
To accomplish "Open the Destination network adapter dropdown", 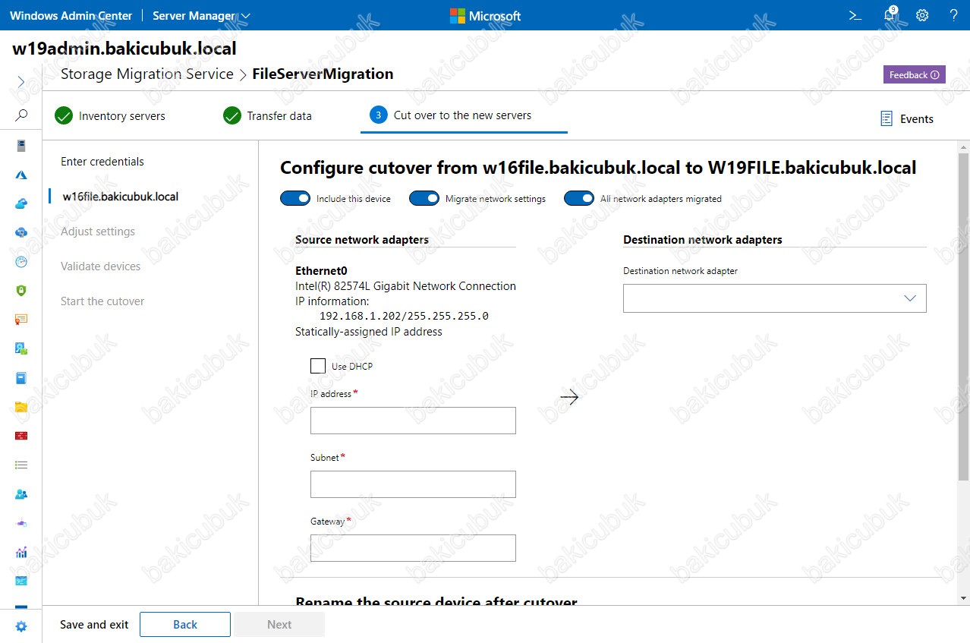I will (x=775, y=298).
